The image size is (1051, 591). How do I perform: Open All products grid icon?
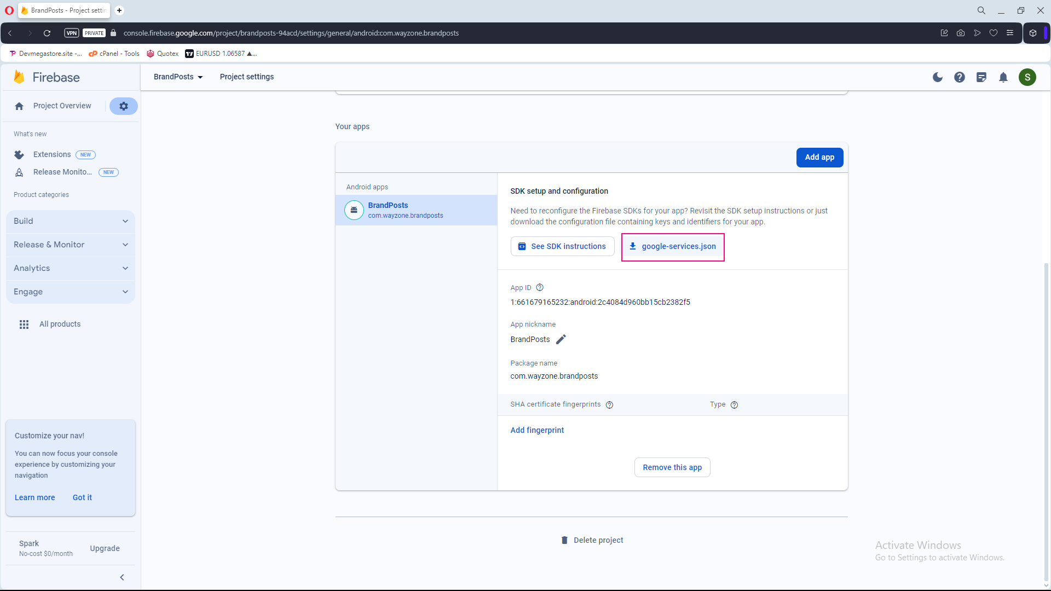point(24,325)
